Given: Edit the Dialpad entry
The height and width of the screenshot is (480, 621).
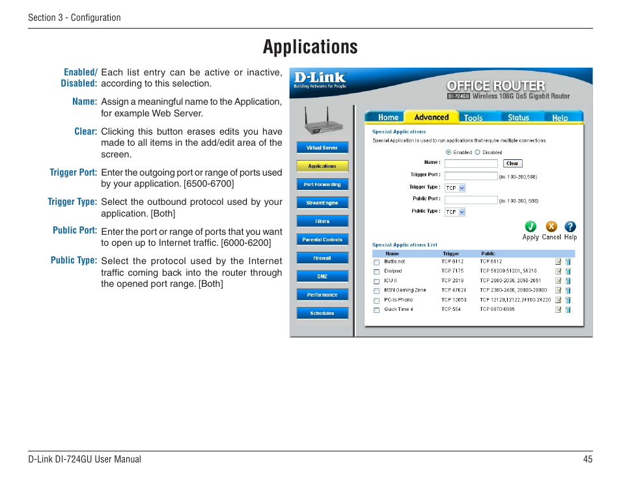Looking at the screenshot, I should 558,271.
